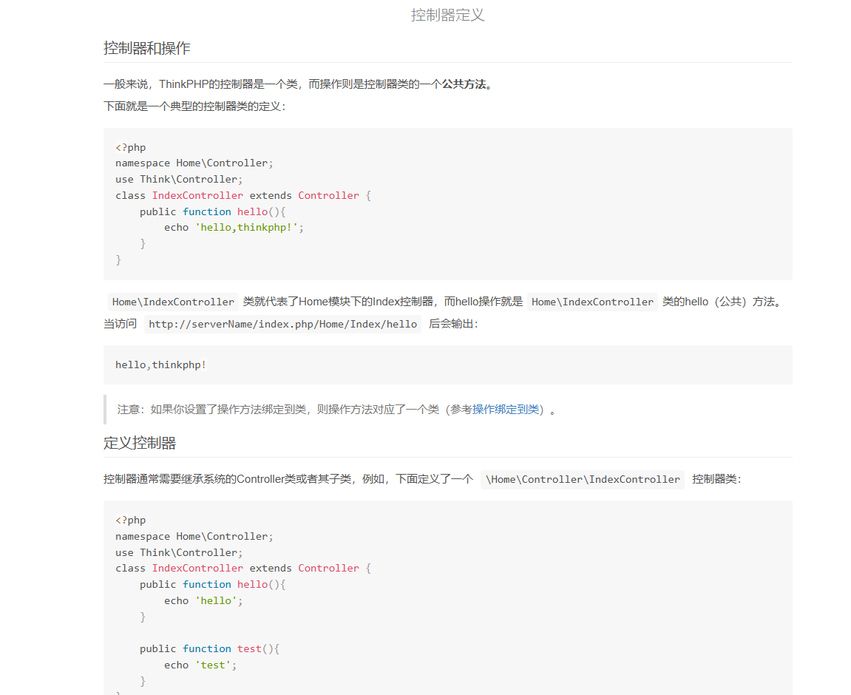
Task: Click the <?php tag in second code block
Action: (131, 520)
